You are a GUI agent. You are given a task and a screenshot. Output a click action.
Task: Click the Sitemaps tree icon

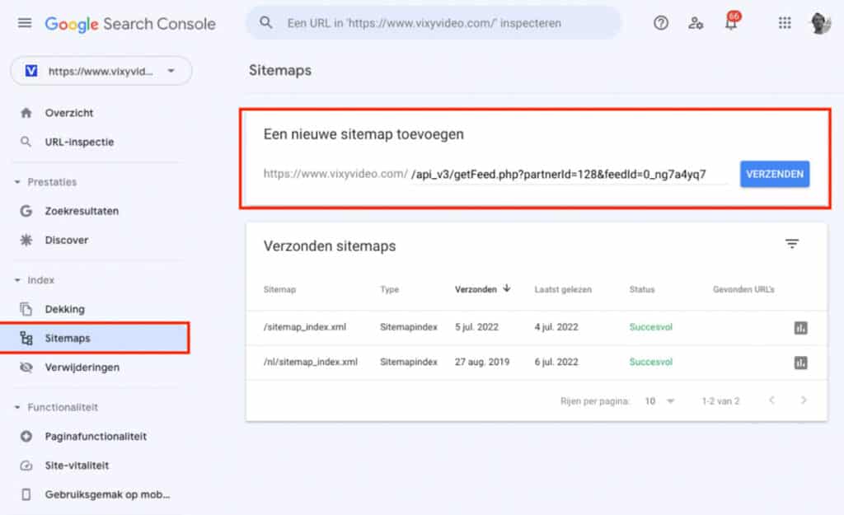(26, 338)
